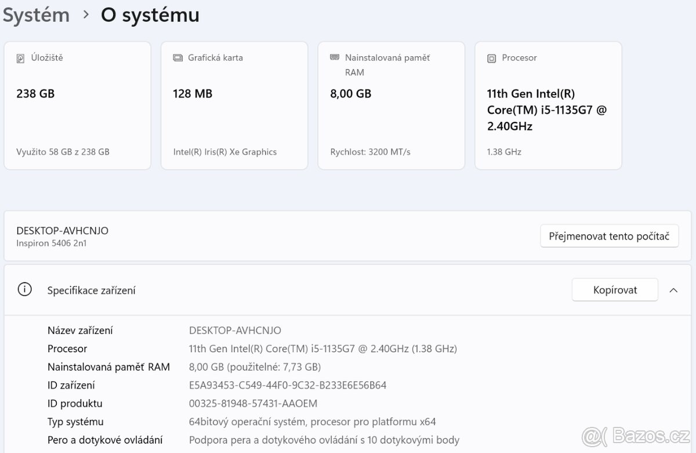This screenshot has height=453, width=696.
Task: Click the info icon beside Specifikace zařízení
Action: click(24, 289)
